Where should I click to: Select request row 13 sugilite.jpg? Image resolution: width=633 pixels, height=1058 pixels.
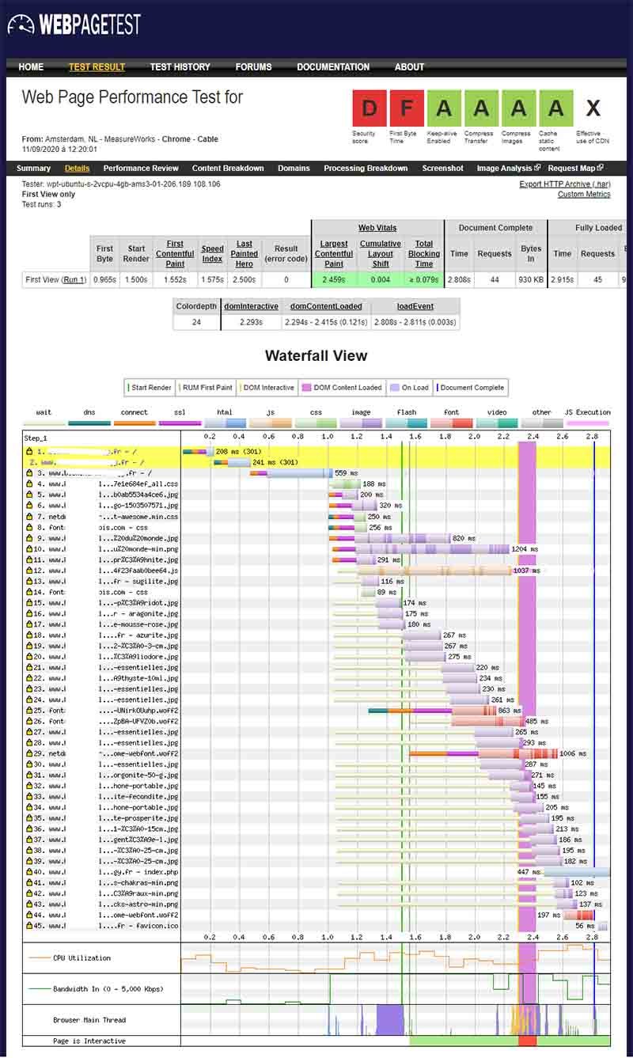(316, 581)
